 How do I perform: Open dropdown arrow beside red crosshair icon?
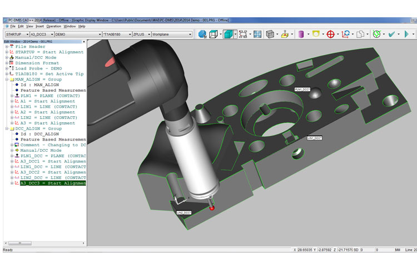click(x=337, y=34)
